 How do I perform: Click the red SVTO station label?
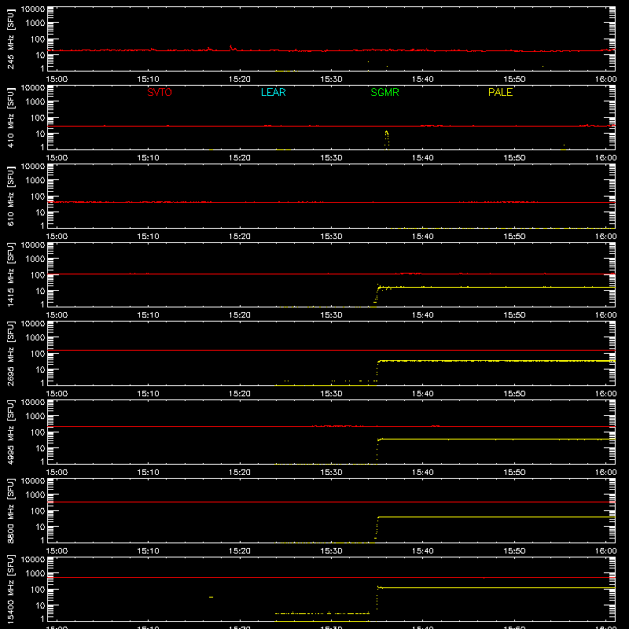coord(160,92)
